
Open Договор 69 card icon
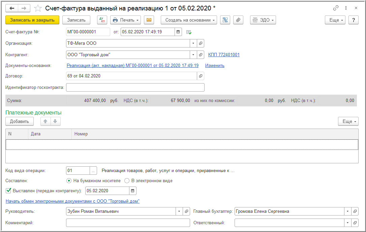[201, 76]
